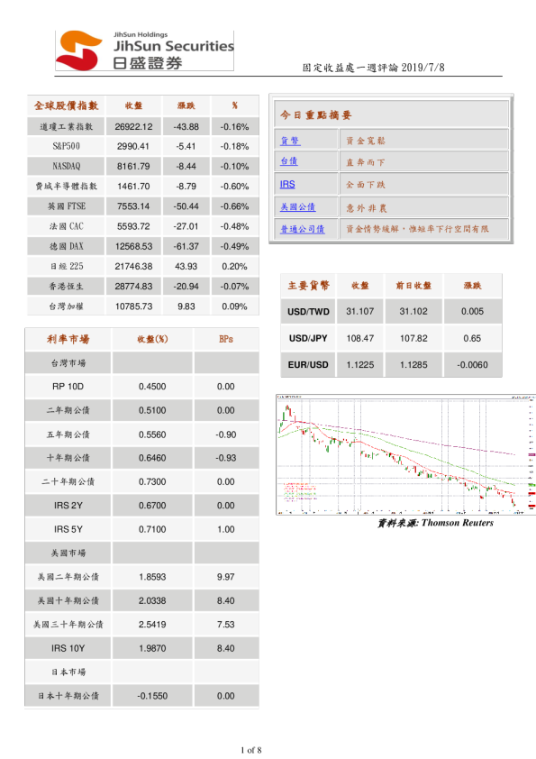Select the 利率市場 table heading
Viewport: 536px width, 759px height.
(68, 339)
